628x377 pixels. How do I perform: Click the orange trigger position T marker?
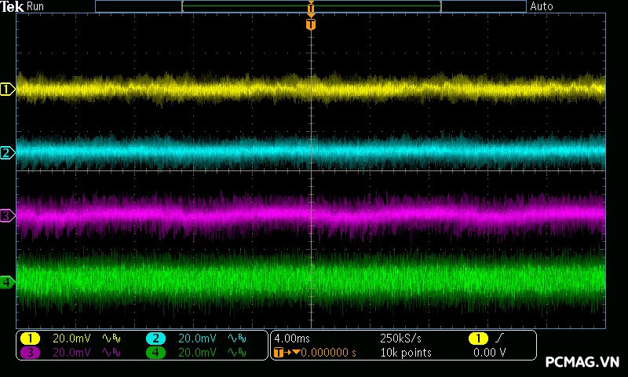coord(311,24)
